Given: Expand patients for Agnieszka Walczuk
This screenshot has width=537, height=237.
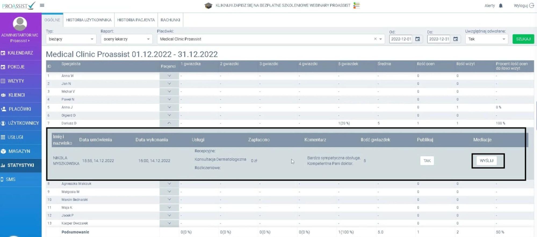Looking at the screenshot, I should click(x=169, y=184).
